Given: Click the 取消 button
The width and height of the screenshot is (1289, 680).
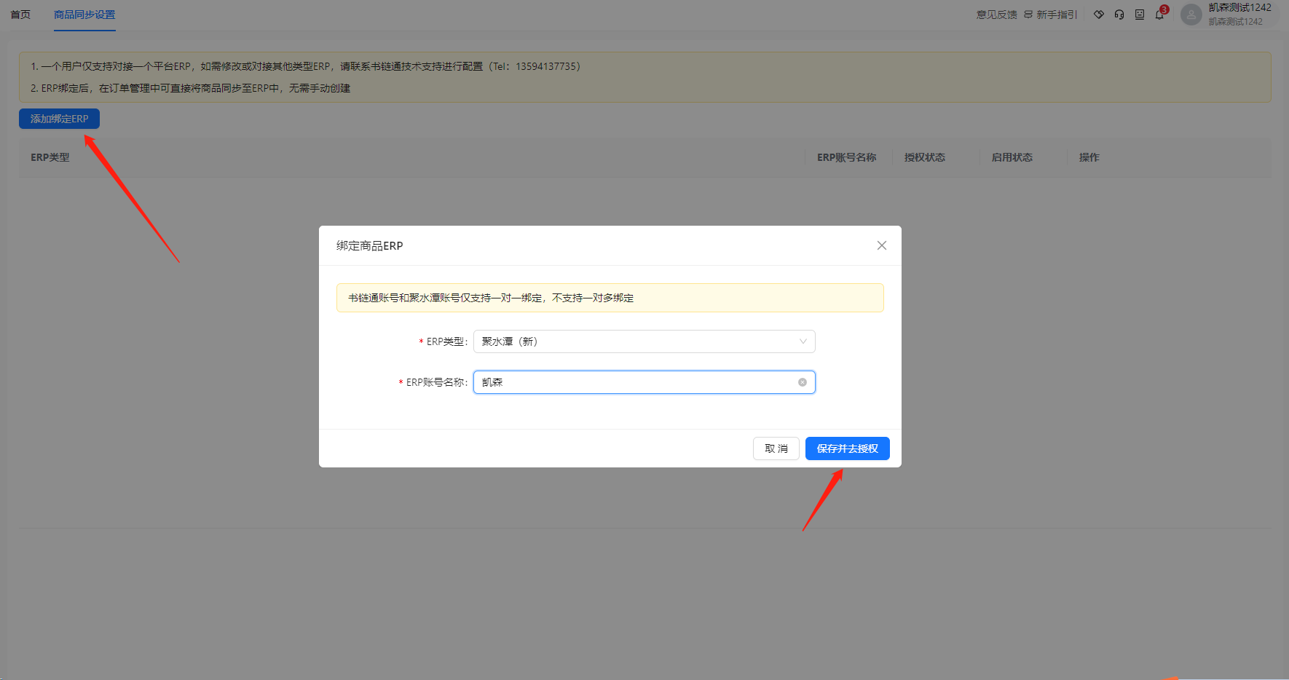Looking at the screenshot, I should click(x=776, y=448).
